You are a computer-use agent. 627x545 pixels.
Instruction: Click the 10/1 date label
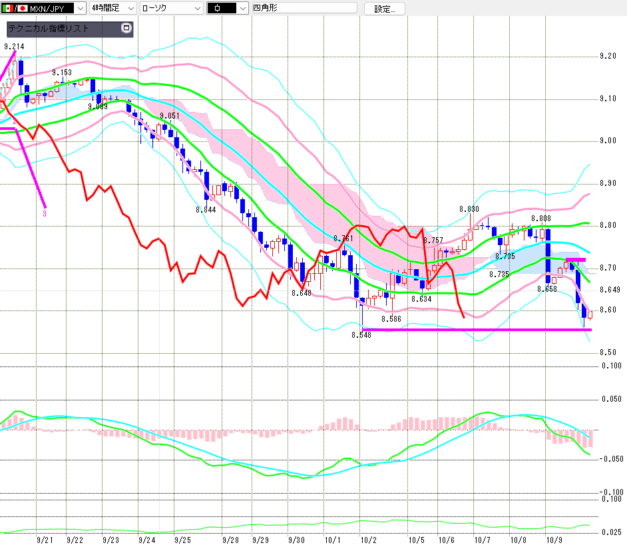(332, 540)
